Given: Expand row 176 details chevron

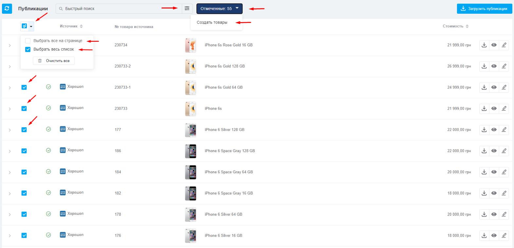Looking at the screenshot, I should click(x=10, y=236).
